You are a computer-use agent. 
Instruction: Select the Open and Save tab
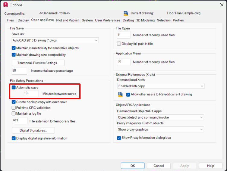[x=43, y=20]
